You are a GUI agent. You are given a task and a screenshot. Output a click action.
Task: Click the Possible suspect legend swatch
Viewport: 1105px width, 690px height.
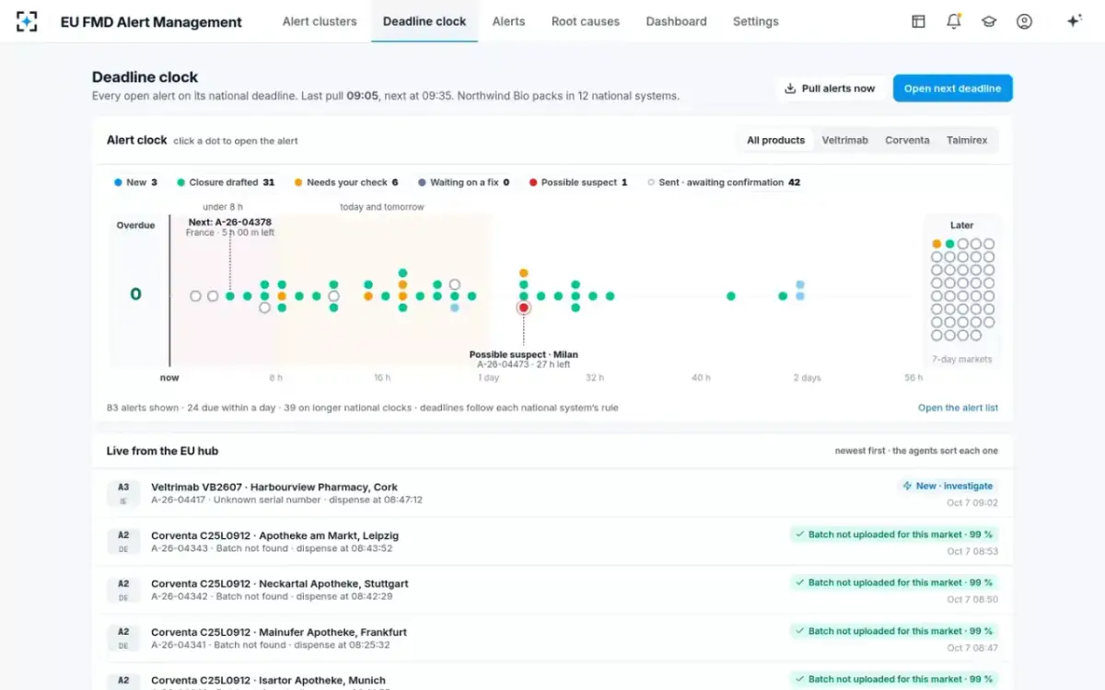pyautogui.click(x=533, y=182)
